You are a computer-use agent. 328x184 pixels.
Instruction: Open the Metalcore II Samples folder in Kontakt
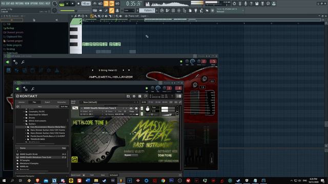coord(29,164)
